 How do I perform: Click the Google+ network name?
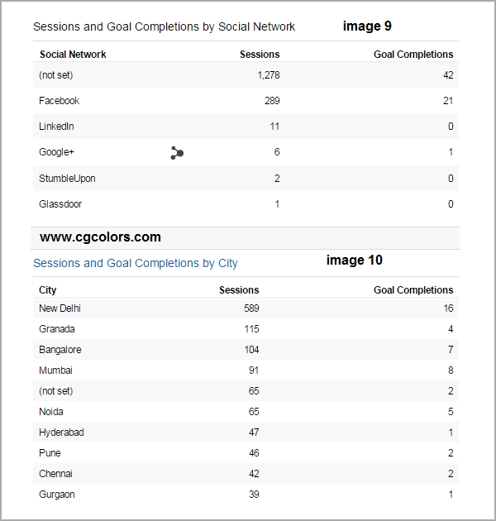tap(56, 152)
